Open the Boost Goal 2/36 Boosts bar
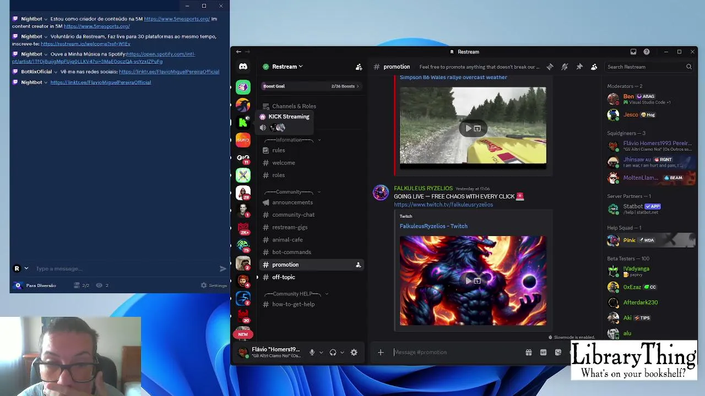The image size is (705, 396). (x=311, y=86)
